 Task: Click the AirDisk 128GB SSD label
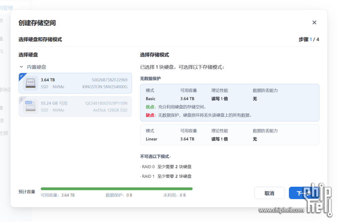(110, 110)
